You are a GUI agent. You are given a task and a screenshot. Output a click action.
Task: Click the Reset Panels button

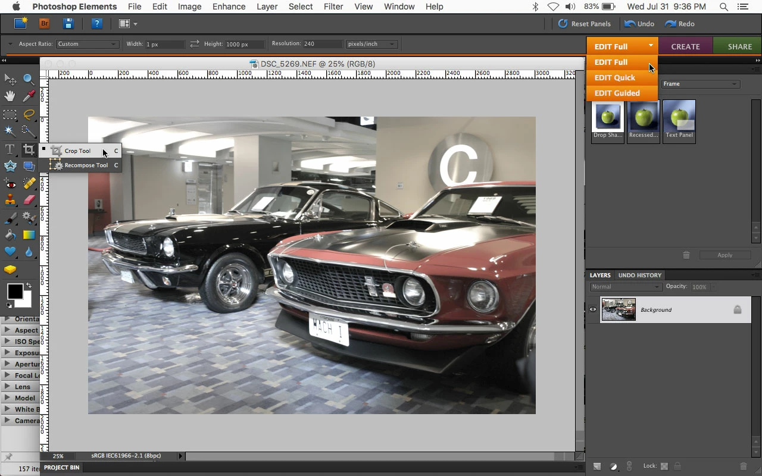point(585,24)
